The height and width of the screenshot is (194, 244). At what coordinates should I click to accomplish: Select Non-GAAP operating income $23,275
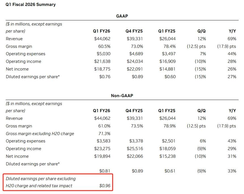point(102,149)
